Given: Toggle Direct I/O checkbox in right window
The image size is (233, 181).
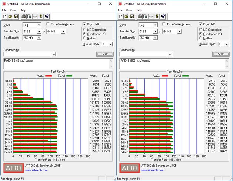Looking at the screenshot, I should click(200, 24).
